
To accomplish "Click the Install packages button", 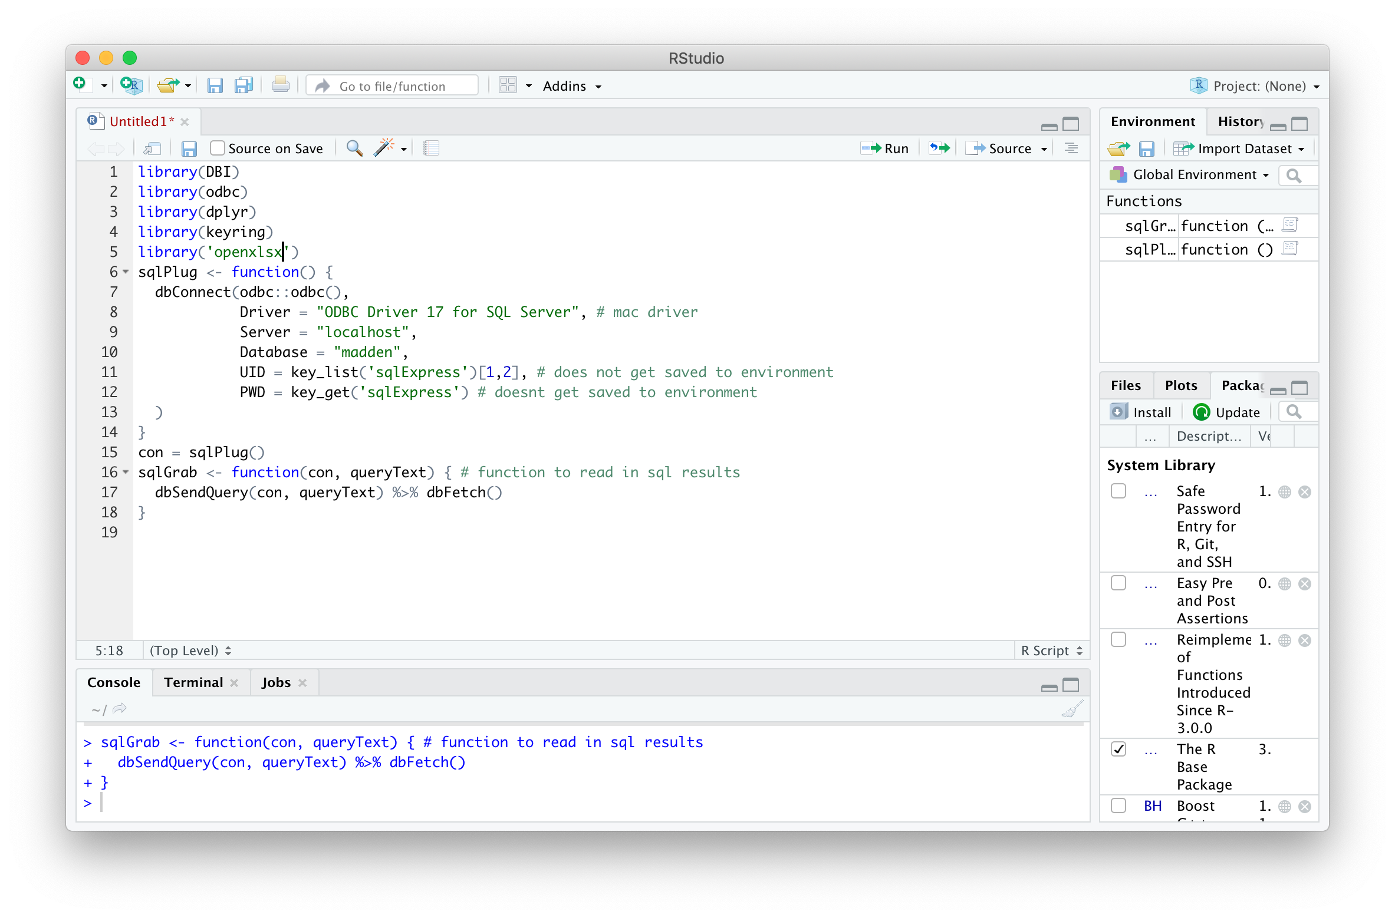I will (x=1141, y=412).
